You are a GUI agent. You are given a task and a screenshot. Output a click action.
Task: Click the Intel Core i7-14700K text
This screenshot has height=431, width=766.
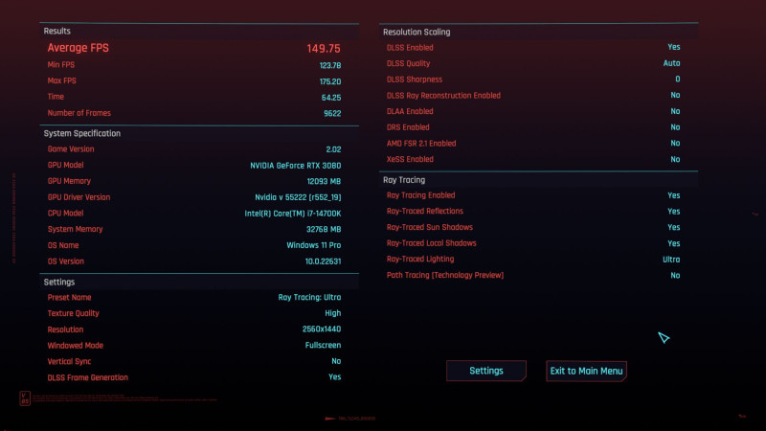click(x=293, y=214)
